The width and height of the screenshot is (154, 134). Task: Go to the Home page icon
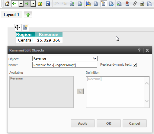click(x=7, y=4)
